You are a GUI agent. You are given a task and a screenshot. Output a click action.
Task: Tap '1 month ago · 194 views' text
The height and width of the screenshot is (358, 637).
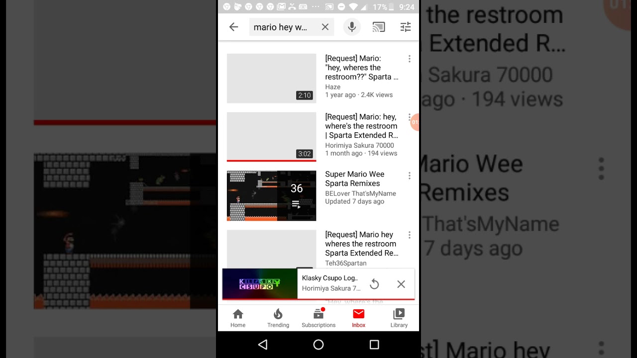coord(361,154)
